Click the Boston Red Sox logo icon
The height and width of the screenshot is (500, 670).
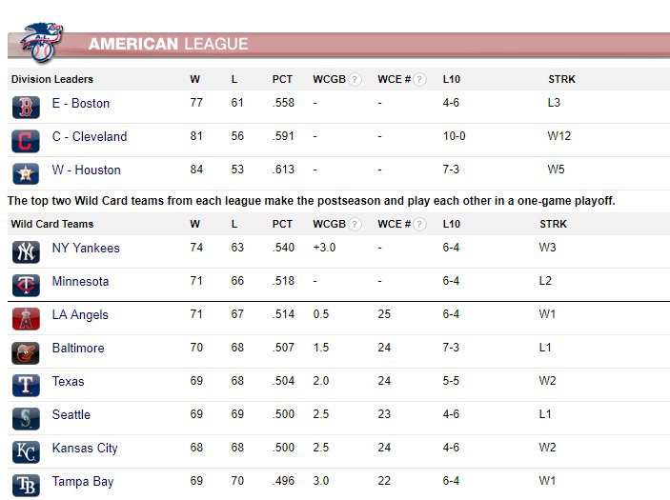[26, 108]
